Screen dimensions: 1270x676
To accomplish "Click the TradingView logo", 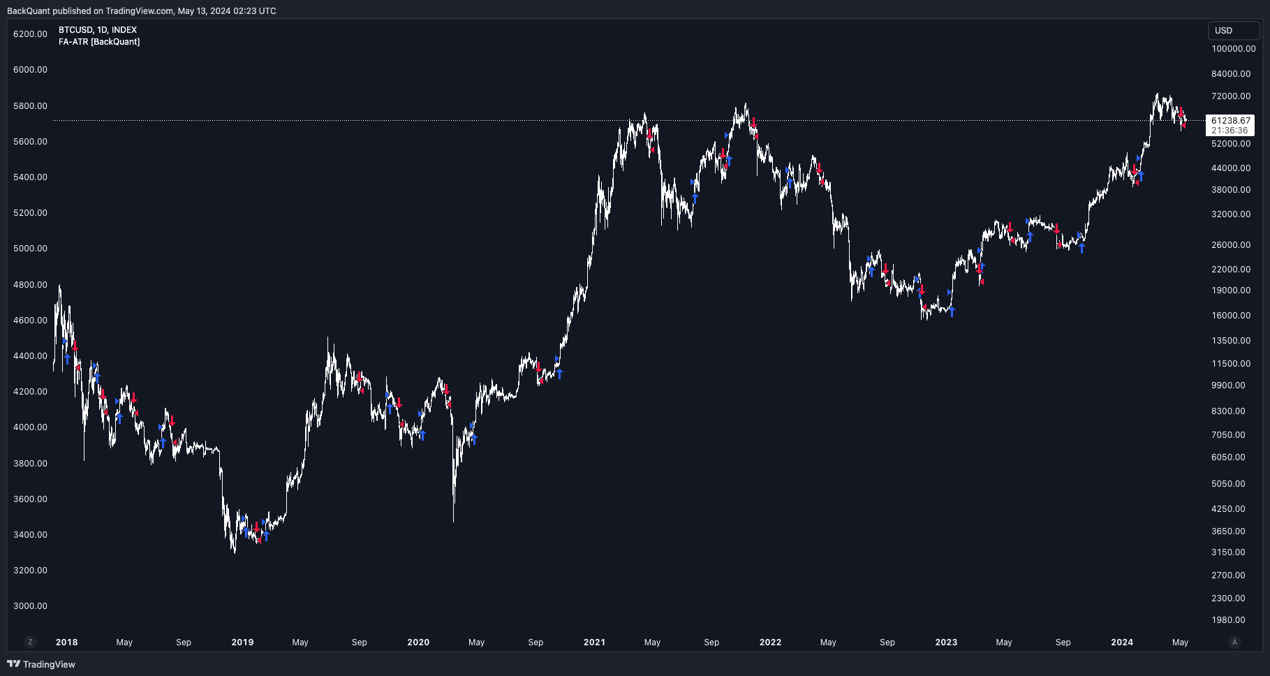I will click(41, 664).
